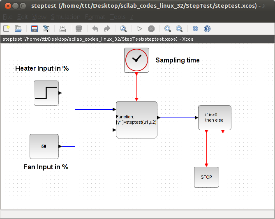
Task: Open the Format menu
Action: pos(95,17)
